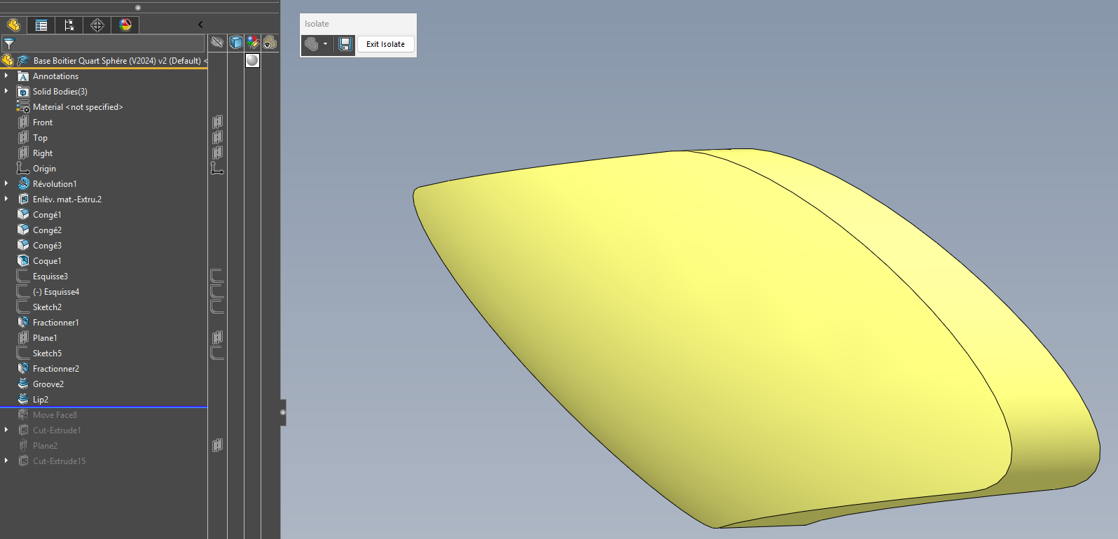This screenshot has height=539, width=1118.
Task: Click the part's appearance sphere swatch
Action: [x=252, y=61]
